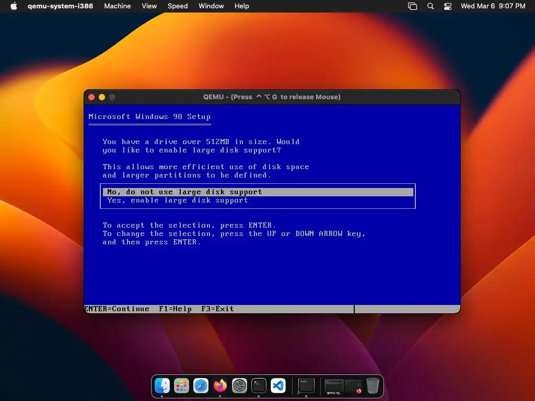Image resolution: width=535 pixels, height=401 pixels.
Task: Click the line 'This allows more efficient use'
Action: 206,167
